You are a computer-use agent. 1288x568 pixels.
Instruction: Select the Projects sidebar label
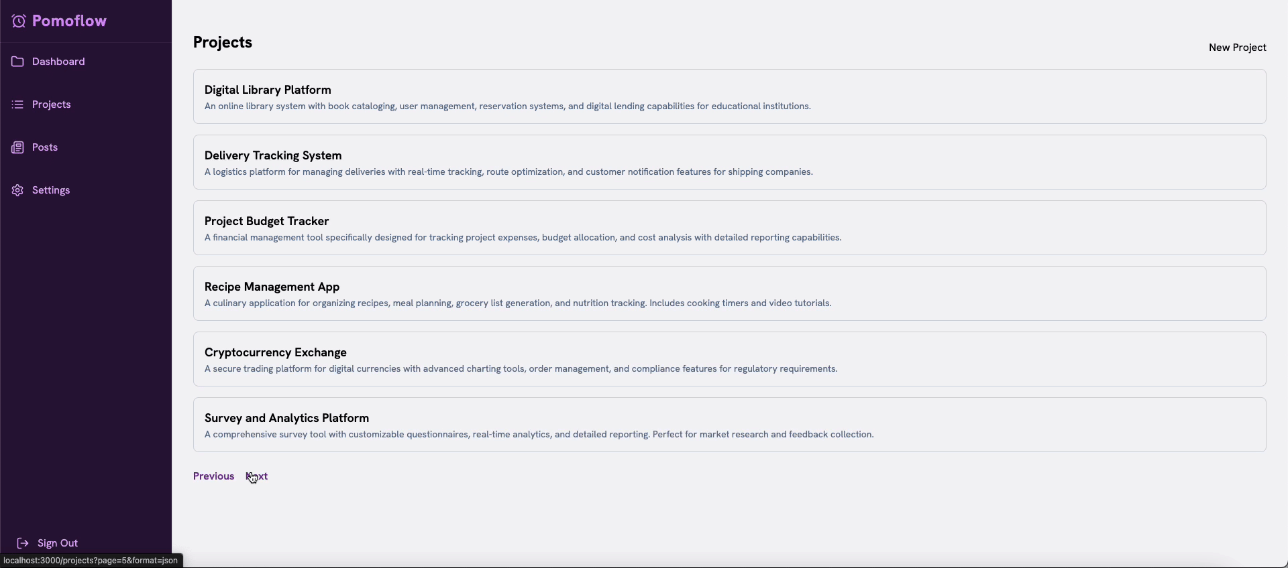[x=52, y=104]
